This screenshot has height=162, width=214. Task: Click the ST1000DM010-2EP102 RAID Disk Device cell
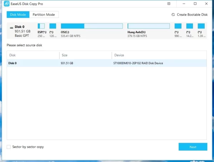pos(138,63)
